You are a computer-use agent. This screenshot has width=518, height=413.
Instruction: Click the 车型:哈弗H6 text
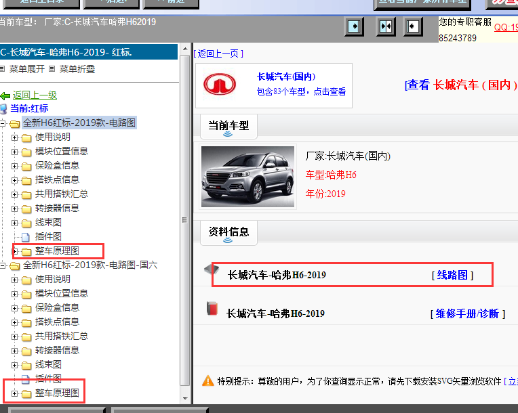[331, 175]
